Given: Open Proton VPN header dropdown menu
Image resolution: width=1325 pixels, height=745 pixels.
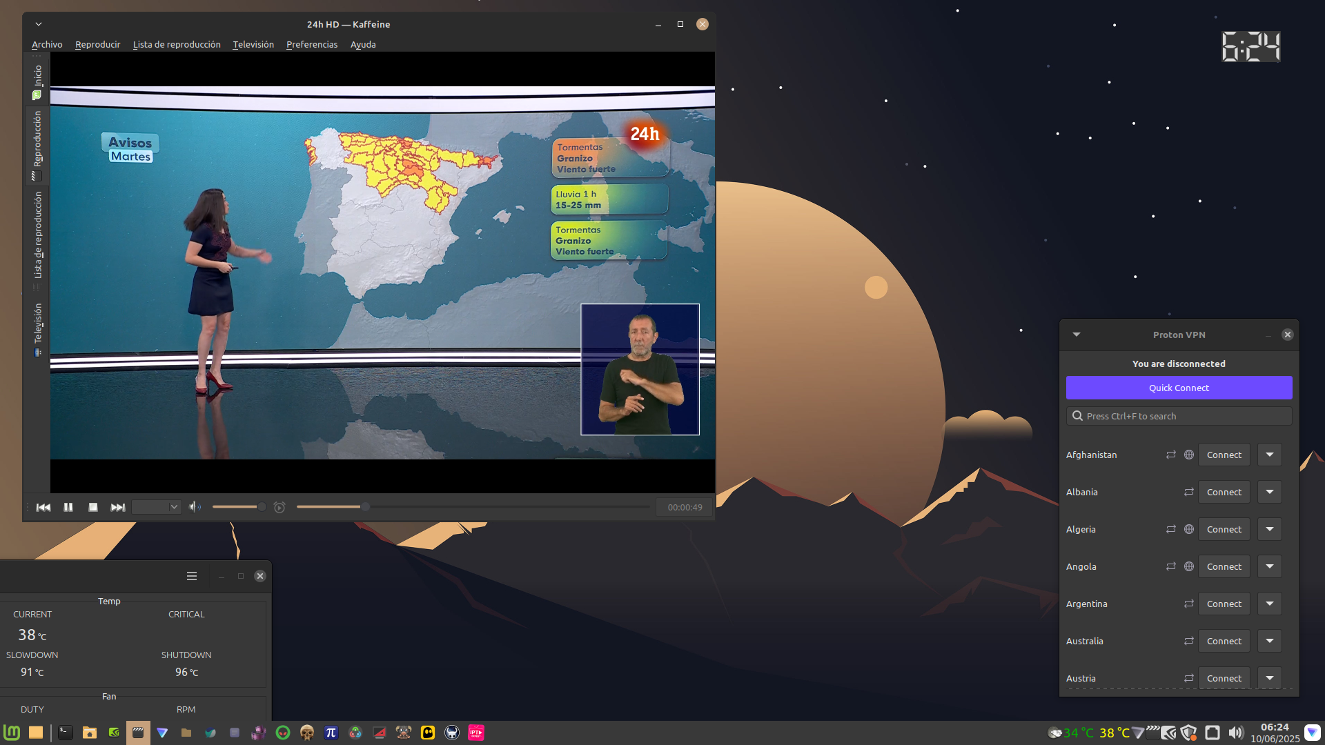Looking at the screenshot, I should pos(1076,335).
